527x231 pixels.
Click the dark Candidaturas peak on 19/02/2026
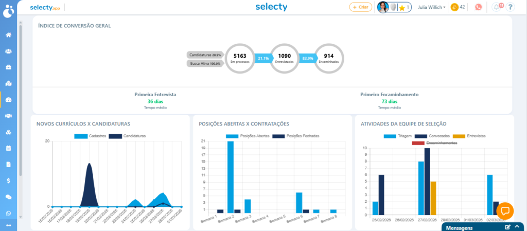(89, 185)
